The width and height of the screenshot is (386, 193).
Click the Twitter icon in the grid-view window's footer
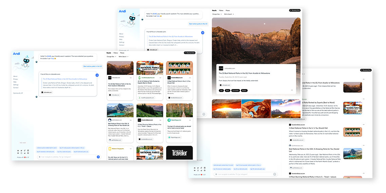click(x=21, y=150)
